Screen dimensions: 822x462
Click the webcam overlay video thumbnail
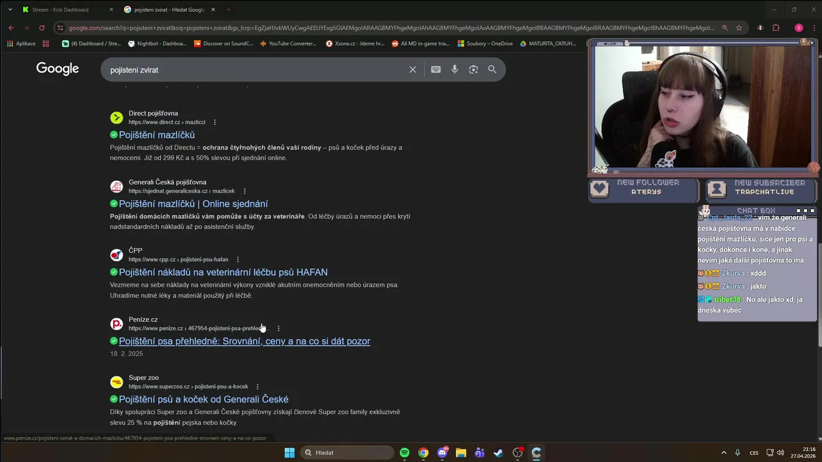coord(704,107)
